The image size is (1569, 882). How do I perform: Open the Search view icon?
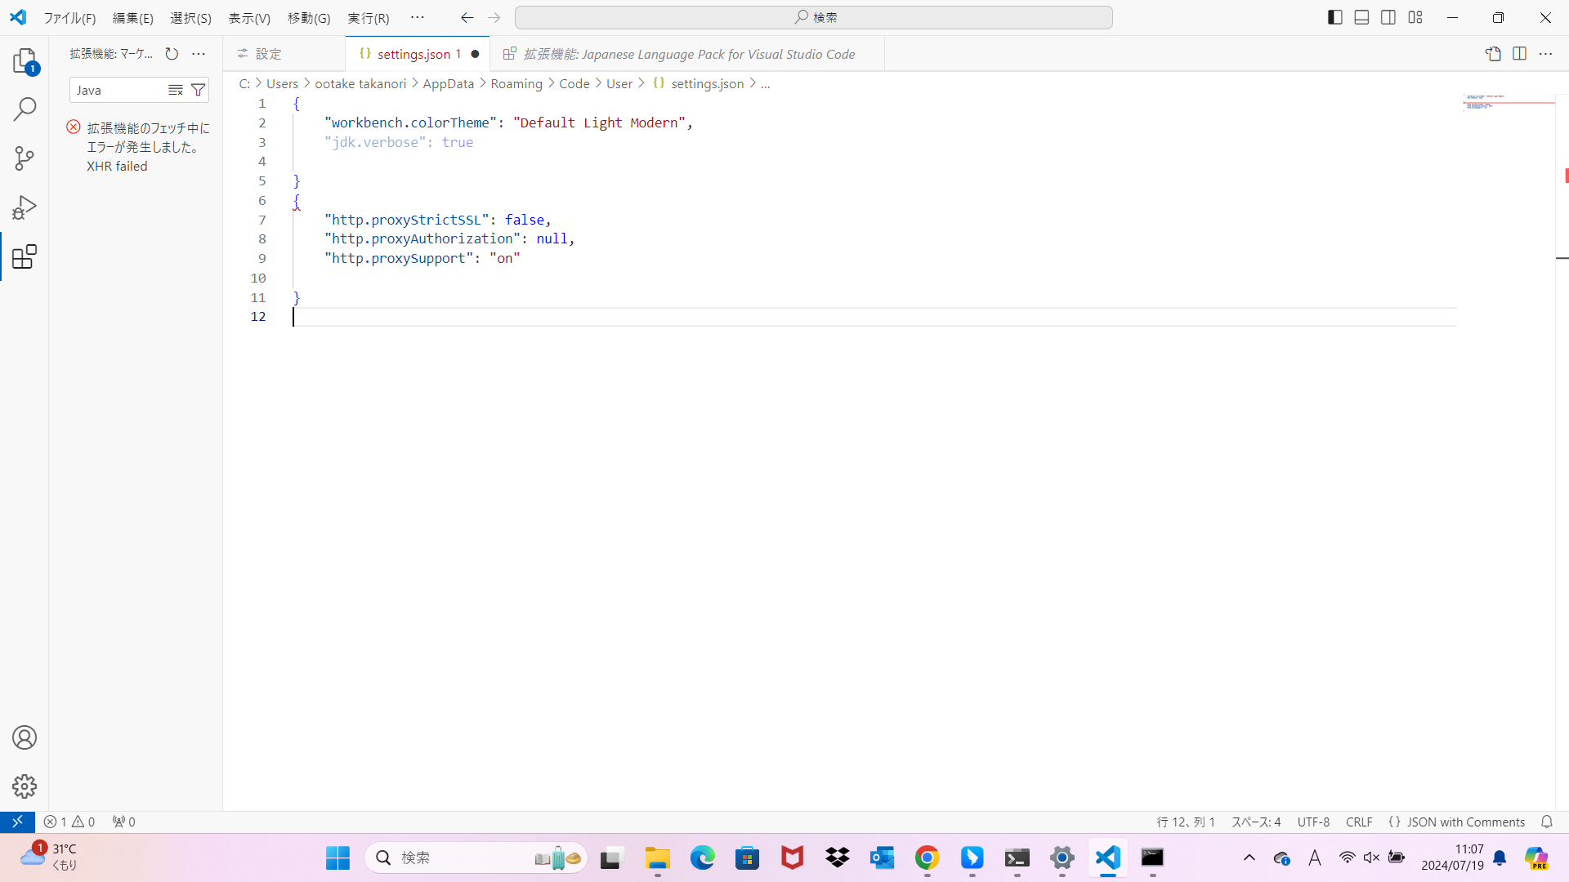[25, 109]
